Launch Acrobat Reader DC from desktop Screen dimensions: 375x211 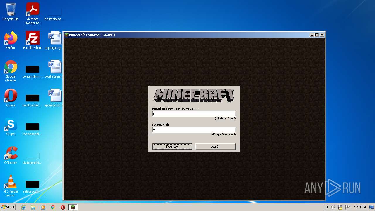click(x=33, y=13)
